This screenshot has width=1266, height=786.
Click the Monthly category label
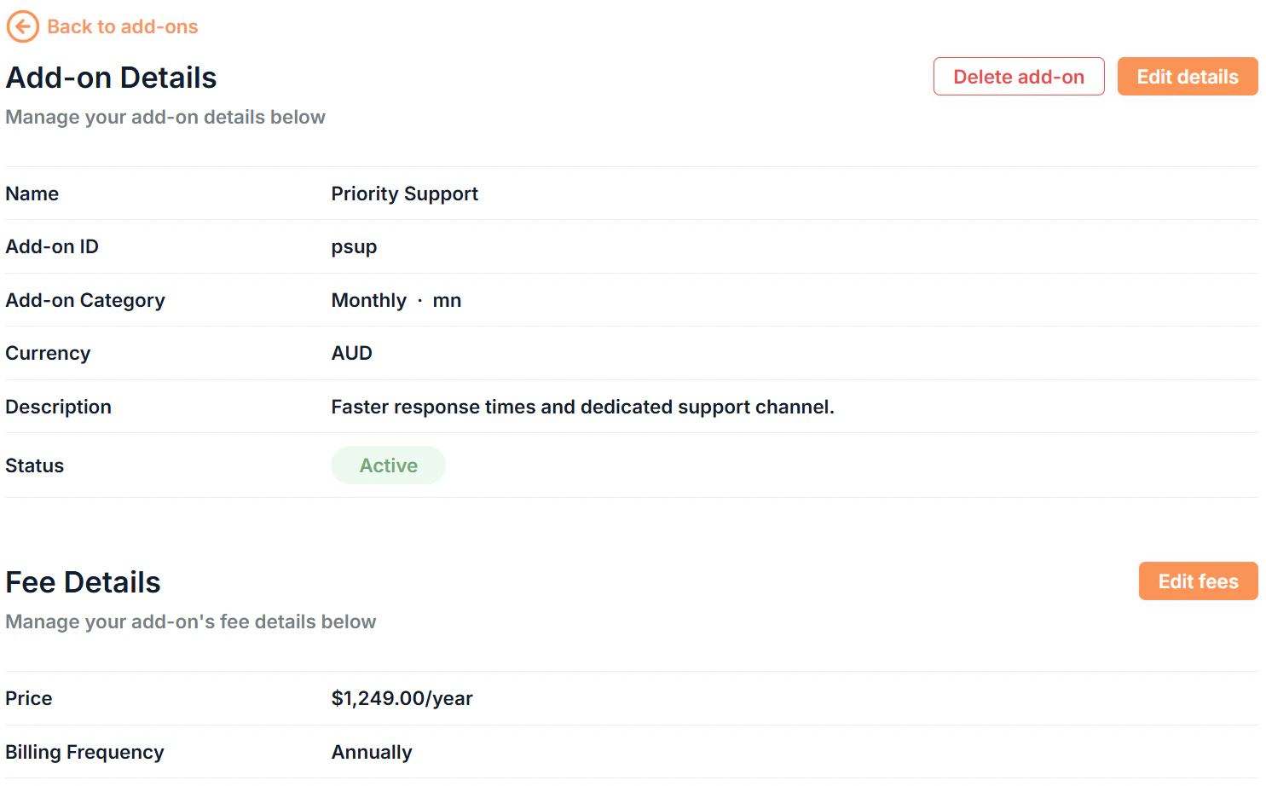click(x=368, y=300)
